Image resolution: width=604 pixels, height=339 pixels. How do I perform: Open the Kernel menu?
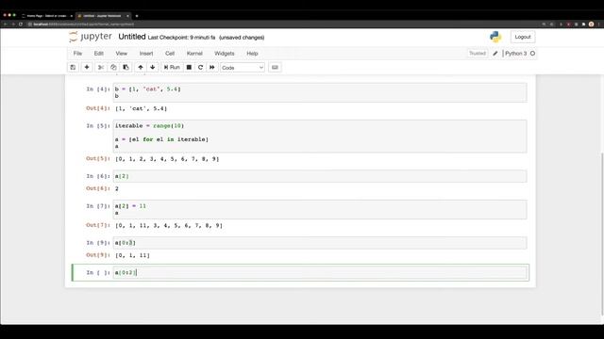click(x=194, y=54)
